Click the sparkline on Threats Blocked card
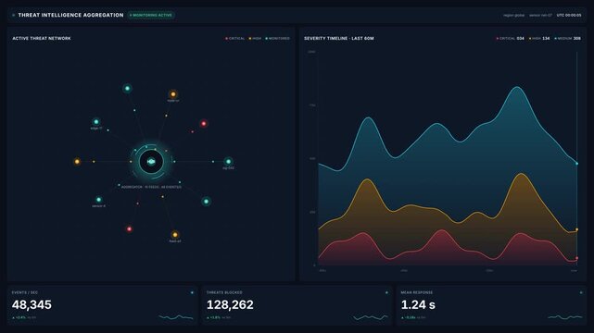 tap(371, 317)
